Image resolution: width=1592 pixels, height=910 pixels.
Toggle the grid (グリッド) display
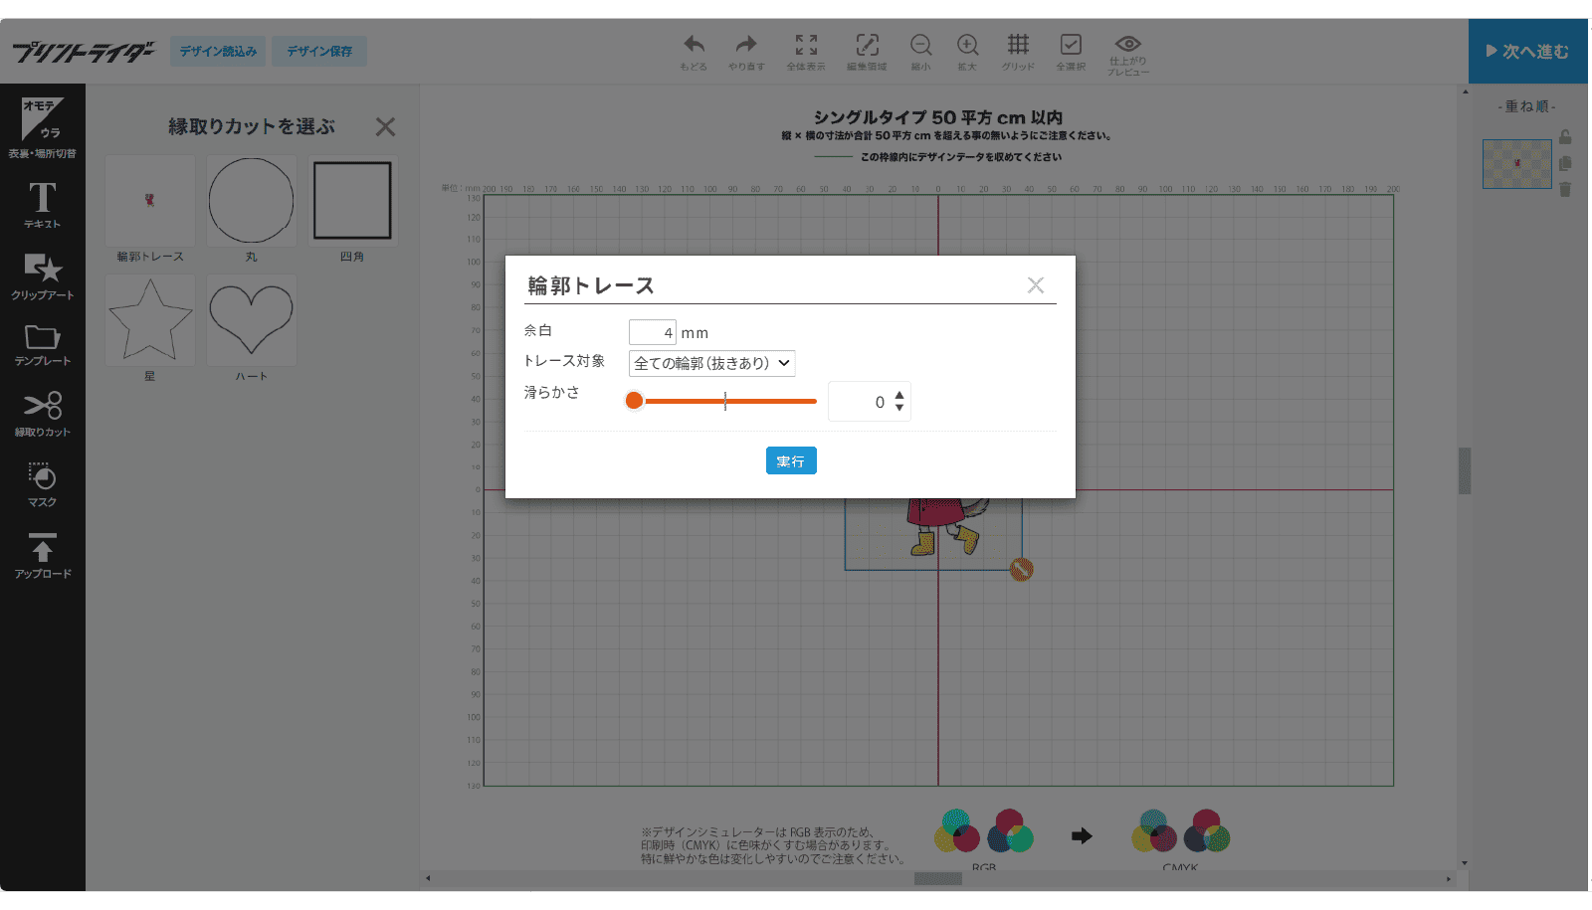point(1018,52)
